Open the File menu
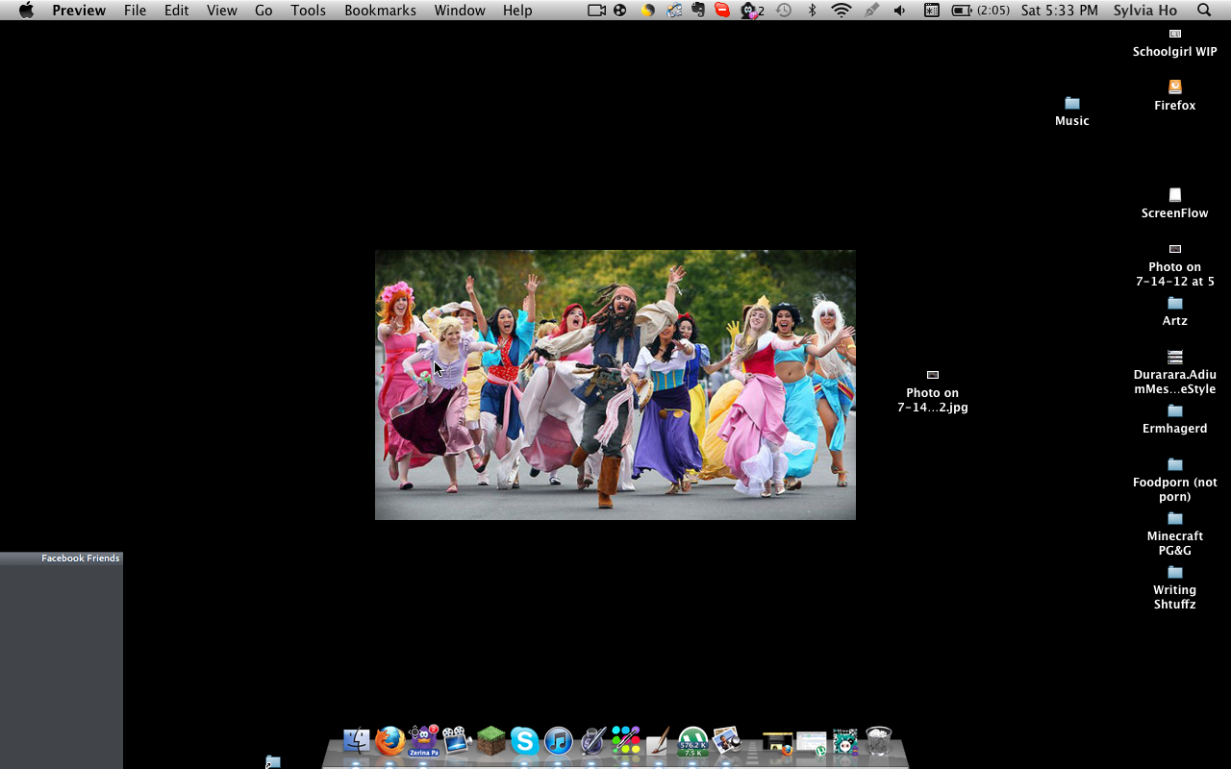The width and height of the screenshot is (1231, 769). pos(135,11)
